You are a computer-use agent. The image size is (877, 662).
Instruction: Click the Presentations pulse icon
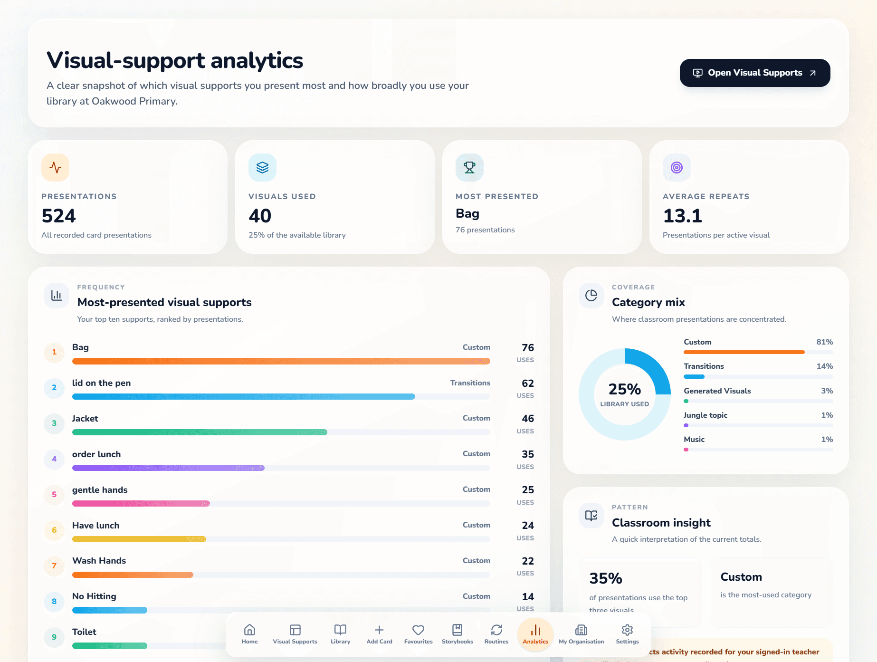55,167
